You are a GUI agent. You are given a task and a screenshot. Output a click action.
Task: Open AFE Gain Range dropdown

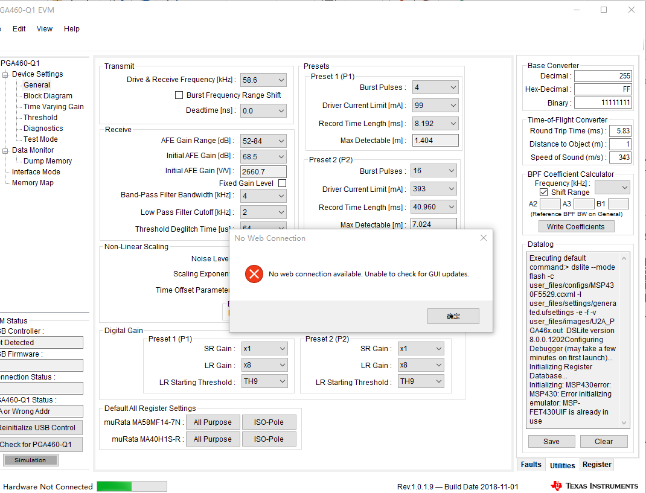pos(263,141)
